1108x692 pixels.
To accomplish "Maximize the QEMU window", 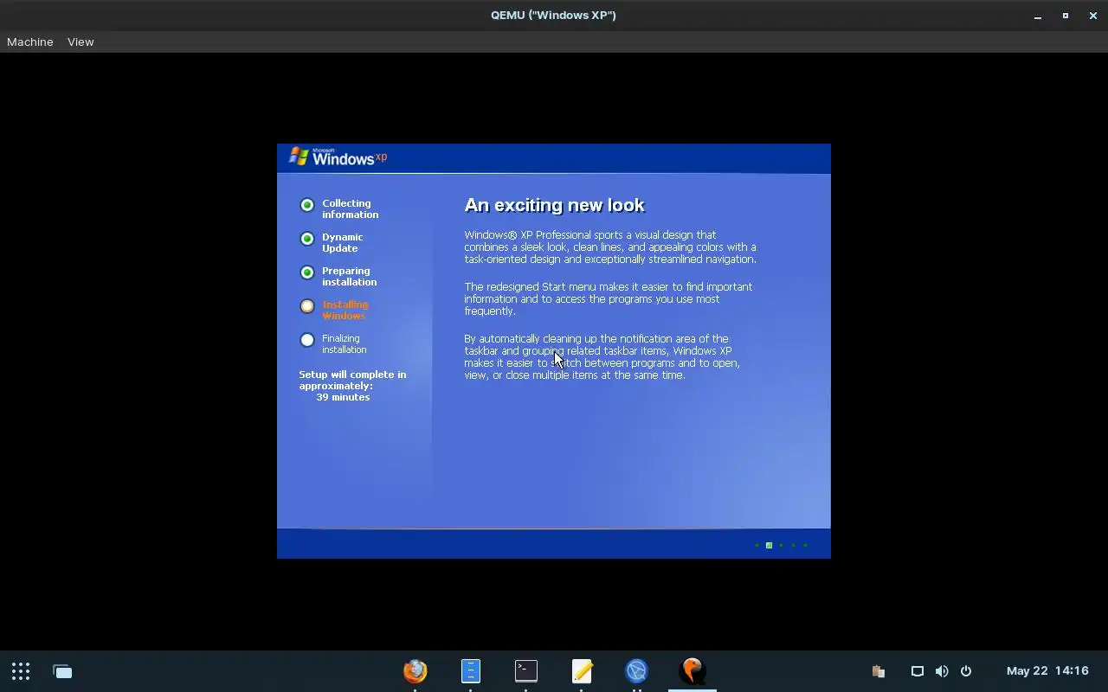I will 1065,16.
